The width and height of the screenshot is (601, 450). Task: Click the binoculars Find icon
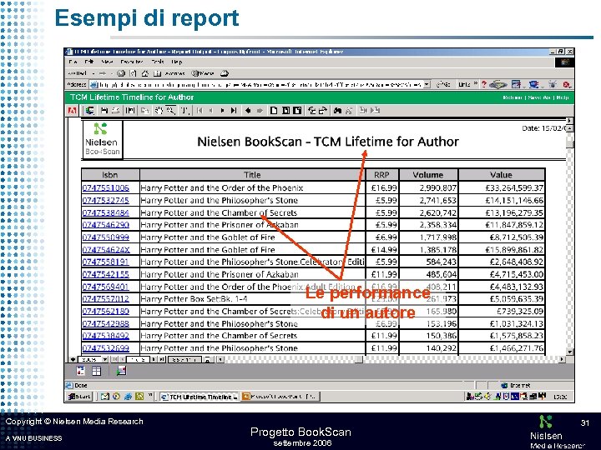click(337, 111)
